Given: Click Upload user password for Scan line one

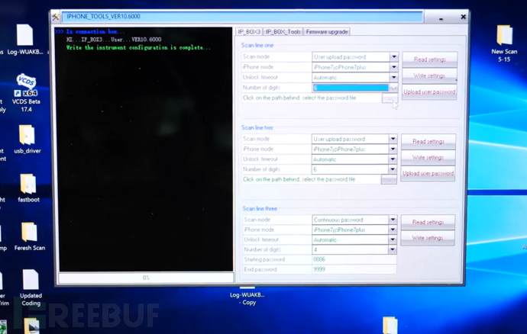Looking at the screenshot, I should [429, 92].
